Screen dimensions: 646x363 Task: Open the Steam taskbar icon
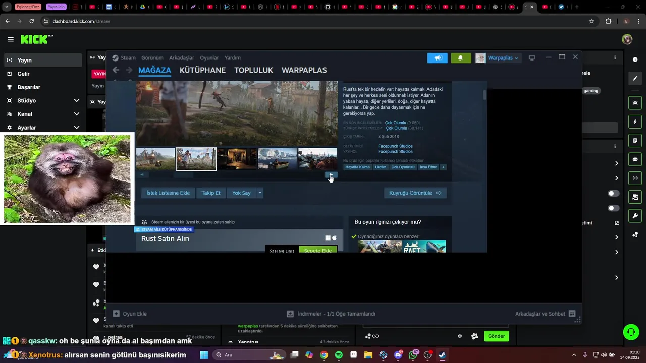(442, 355)
